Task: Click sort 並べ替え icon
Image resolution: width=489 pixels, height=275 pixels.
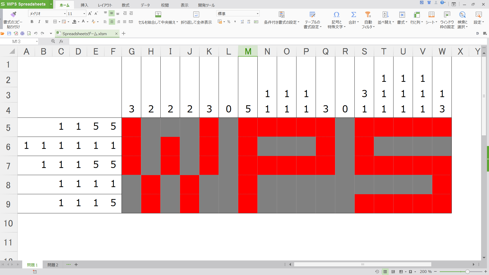Action: click(x=386, y=15)
